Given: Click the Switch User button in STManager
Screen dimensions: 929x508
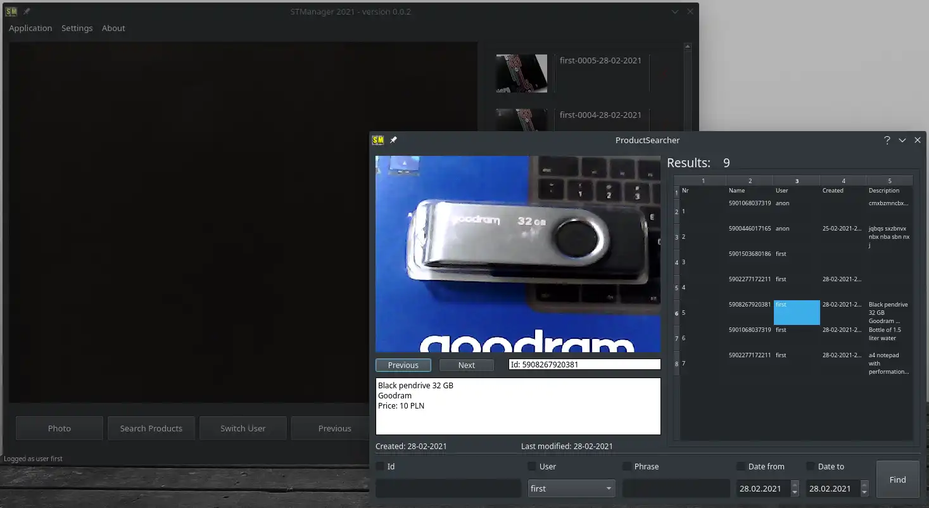Looking at the screenshot, I should pyautogui.click(x=243, y=428).
